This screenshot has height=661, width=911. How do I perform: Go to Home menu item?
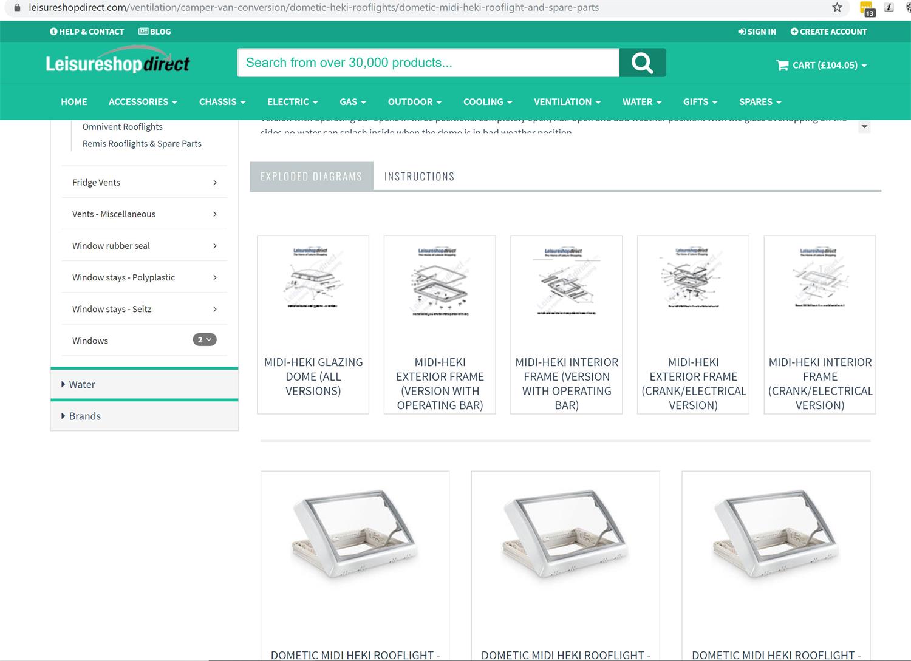(74, 102)
